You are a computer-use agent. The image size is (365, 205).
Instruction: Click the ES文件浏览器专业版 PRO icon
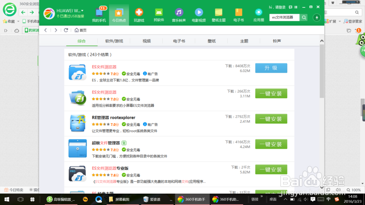(77, 174)
